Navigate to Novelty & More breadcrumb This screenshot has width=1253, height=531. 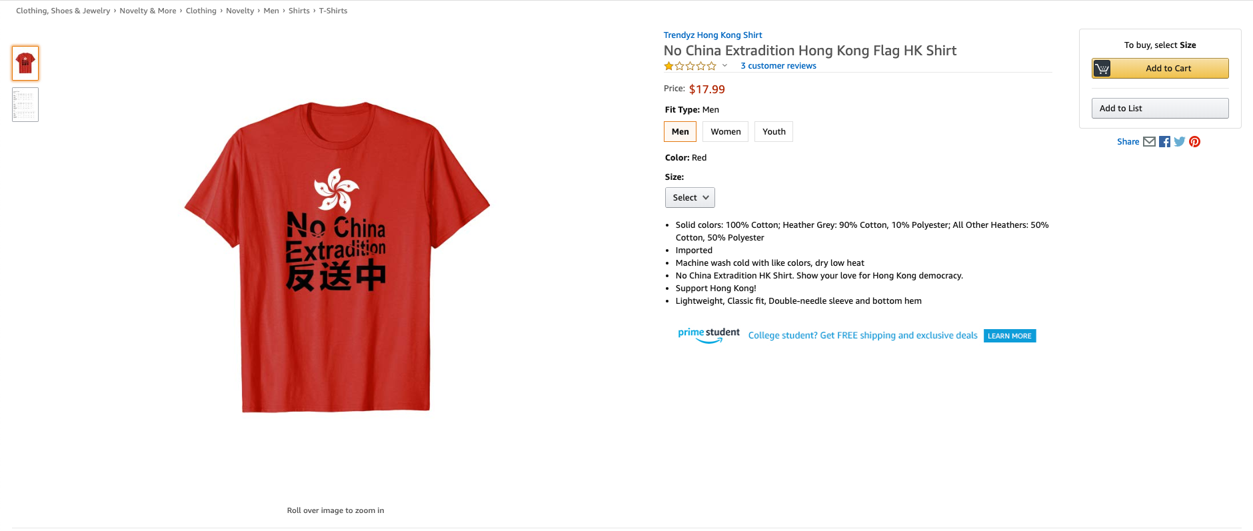tap(147, 10)
